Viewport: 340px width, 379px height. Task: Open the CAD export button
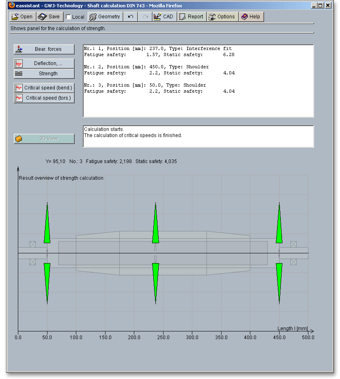(164, 17)
